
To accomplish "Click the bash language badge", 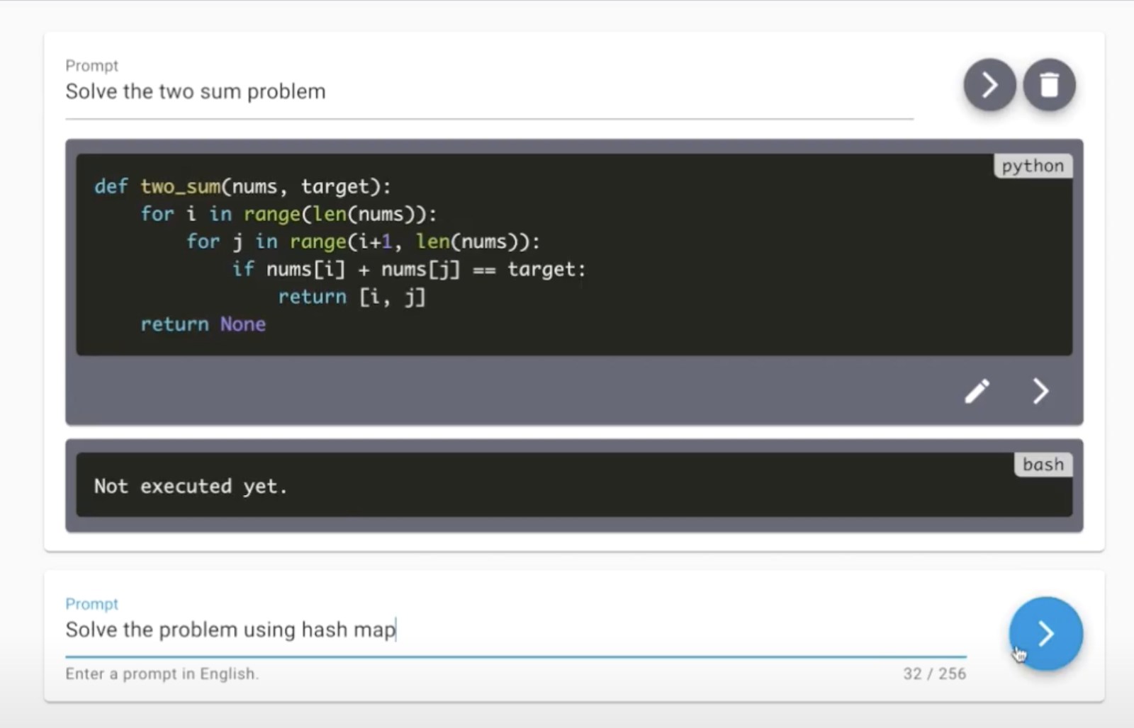I will 1043,465.
